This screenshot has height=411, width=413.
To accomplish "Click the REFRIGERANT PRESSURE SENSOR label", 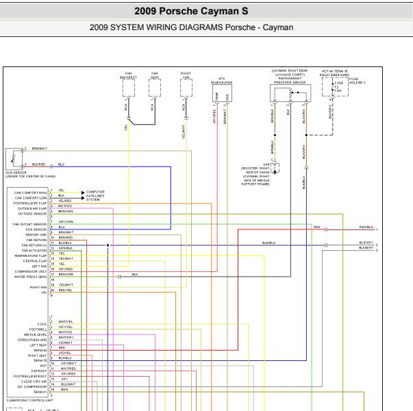I will [290, 80].
